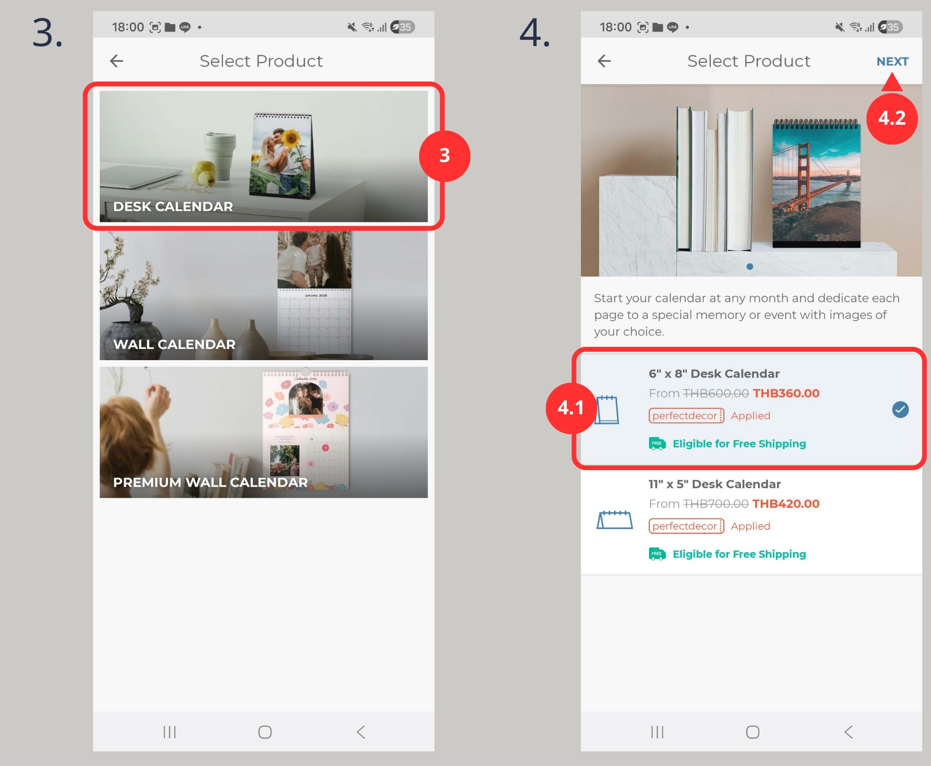Click Eligible for Free Shipping under 11x5 calendar
Viewport: 931px width, 766px height.
739,554
